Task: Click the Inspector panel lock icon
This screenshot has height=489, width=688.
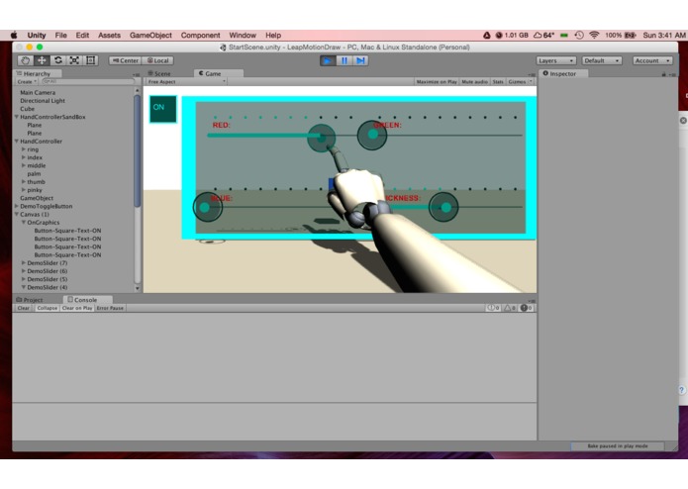Action: pos(663,74)
